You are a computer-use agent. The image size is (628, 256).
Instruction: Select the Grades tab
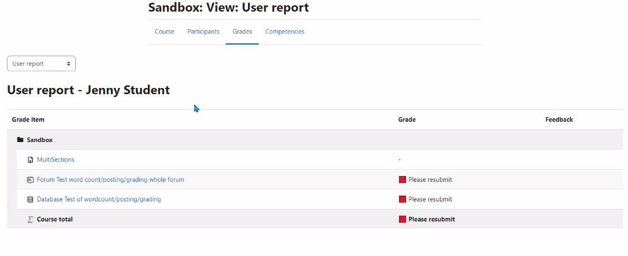(x=242, y=32)
